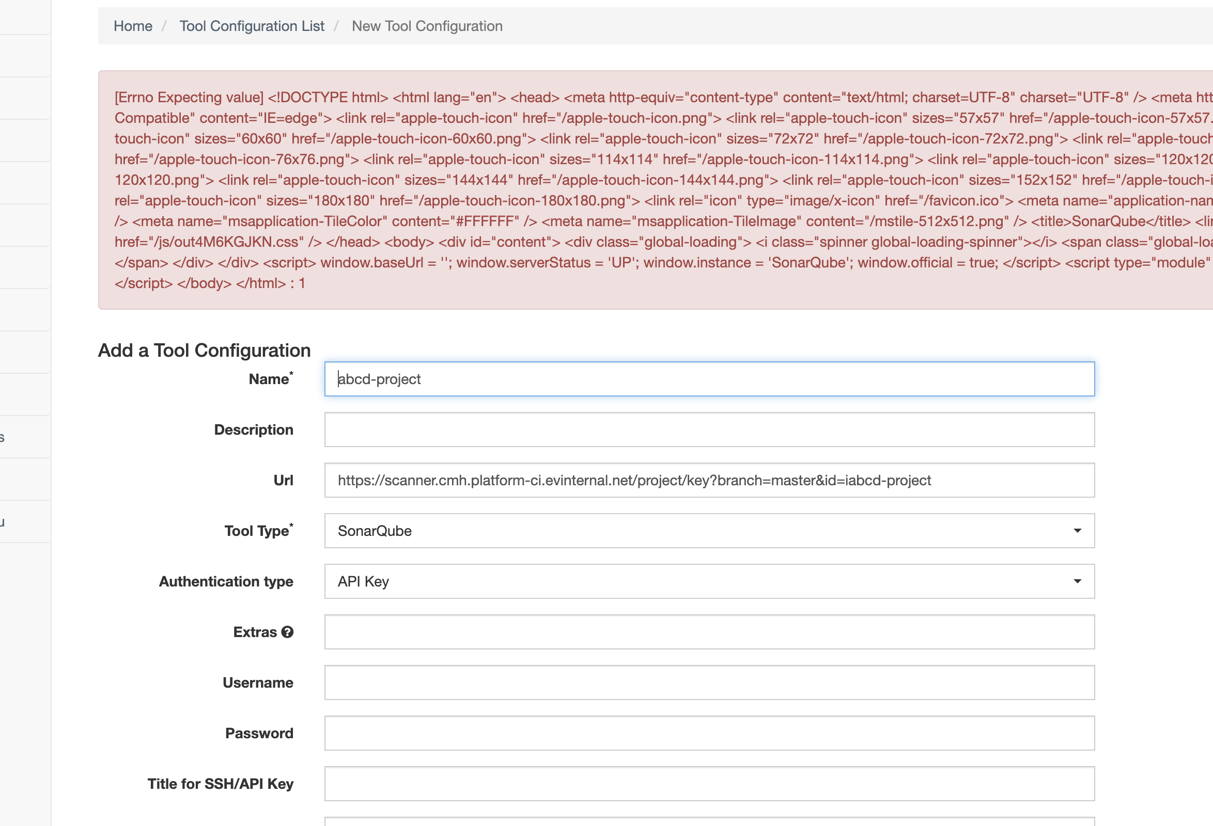Focus Title for SSH/API Key field
This screenshot has width=1213, height=826.
click(709, 784)
